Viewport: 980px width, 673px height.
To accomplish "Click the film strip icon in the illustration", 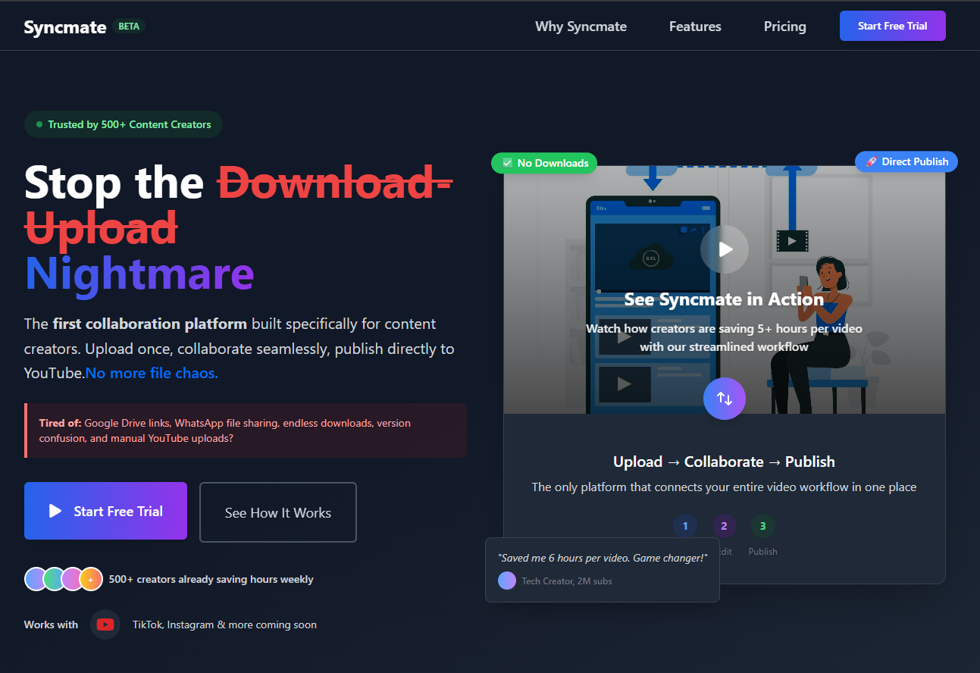I will (x=792, y=241).
